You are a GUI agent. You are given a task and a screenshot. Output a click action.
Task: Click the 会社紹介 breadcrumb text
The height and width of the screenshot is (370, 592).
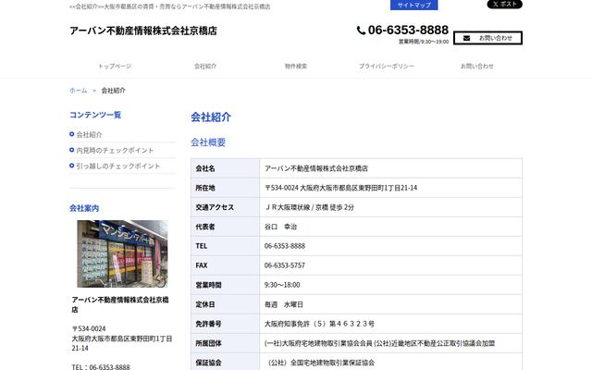point(113,91)
